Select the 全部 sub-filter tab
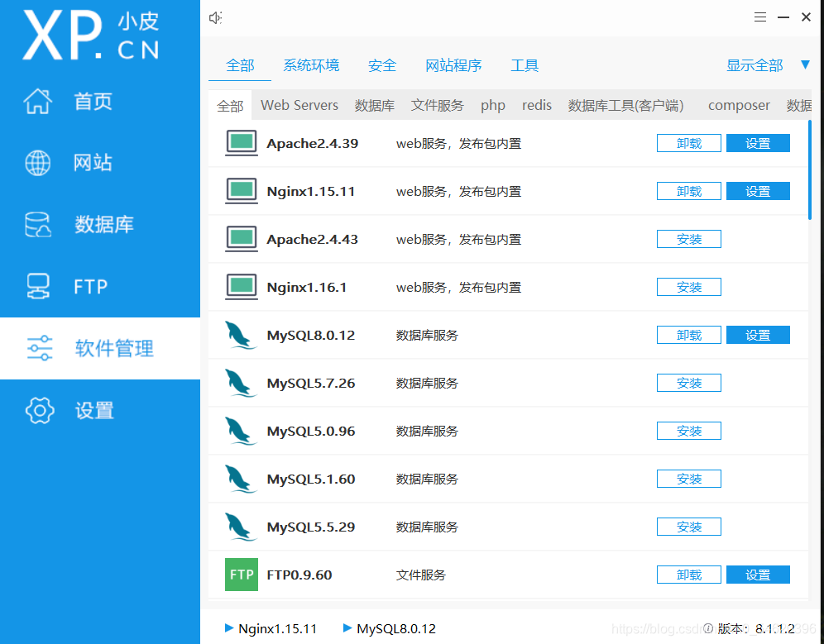This screenshot has height=644, width=824. pos(230,106)
